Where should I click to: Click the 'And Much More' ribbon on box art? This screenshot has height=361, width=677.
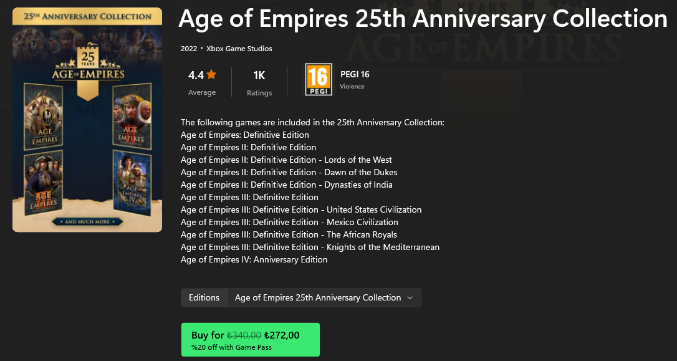click(87, 221)
